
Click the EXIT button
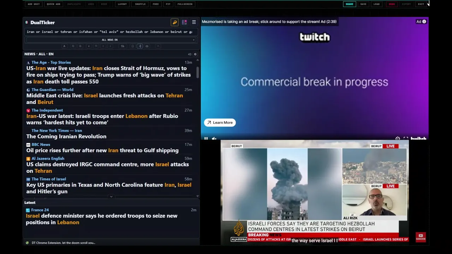click(x=421, y=4)
